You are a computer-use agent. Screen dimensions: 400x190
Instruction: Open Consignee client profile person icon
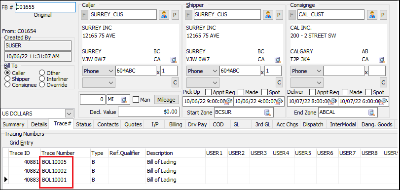click(372, 15)
